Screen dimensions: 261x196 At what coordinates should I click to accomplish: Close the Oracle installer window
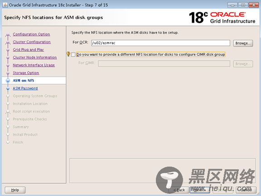coord(253,5)
